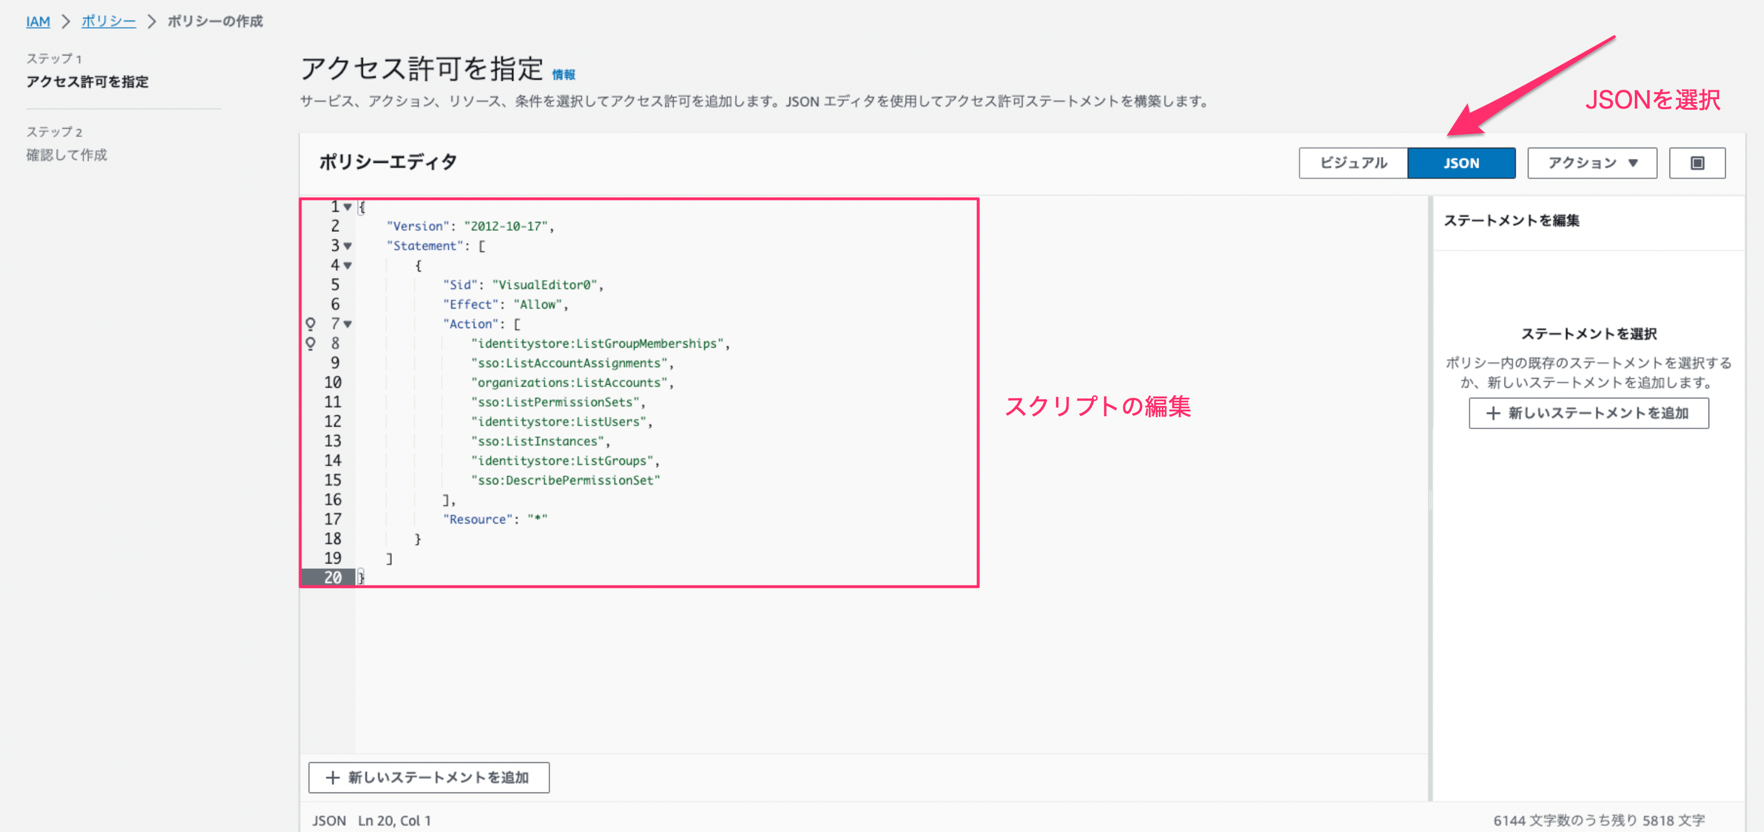Click the "VisualEditor0" Sid value
Viewport: 1764px width, 832px height.
click(x=545, y=285)
